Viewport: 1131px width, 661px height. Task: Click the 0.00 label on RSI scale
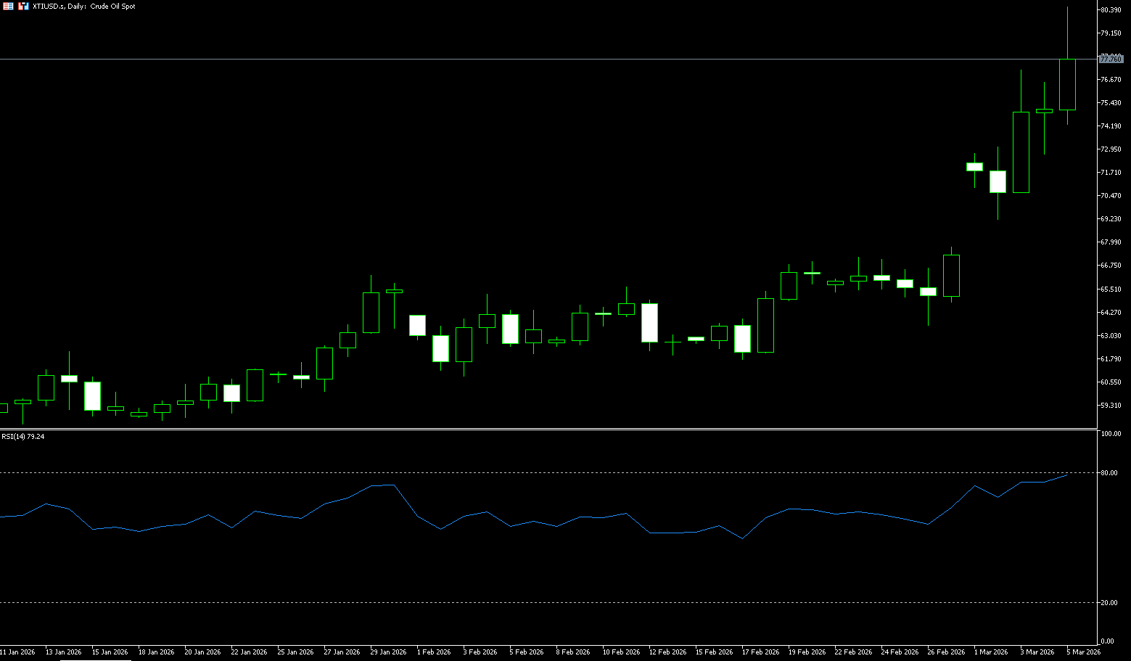[x=1108, y=641]
